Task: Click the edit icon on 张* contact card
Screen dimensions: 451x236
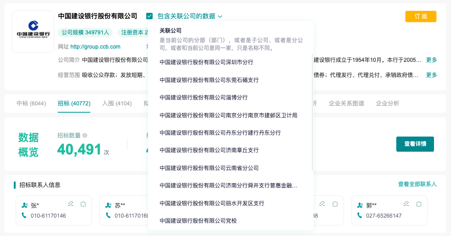Action: click(71, 203)
